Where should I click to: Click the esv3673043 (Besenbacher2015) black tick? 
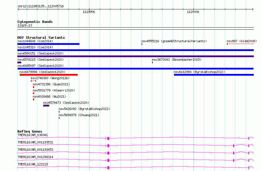pyautogui.click(x=152, y=62)
